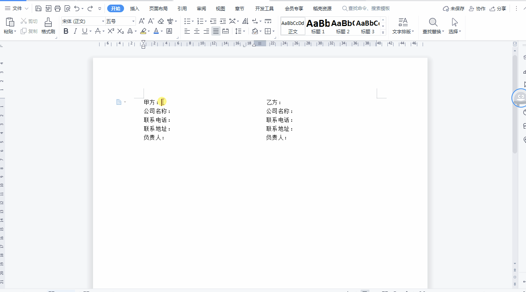The image size is (526, 292).
Task: Apply the 标题 1 heading style
Action: 318,26
